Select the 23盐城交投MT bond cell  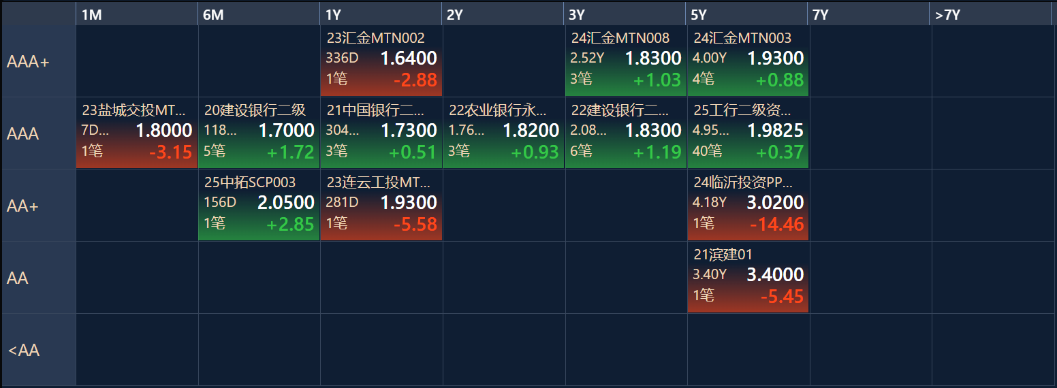(137, 134)
